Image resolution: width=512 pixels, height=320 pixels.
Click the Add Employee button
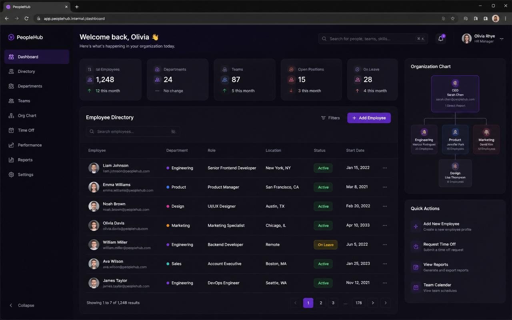click(x=369, y=118)
